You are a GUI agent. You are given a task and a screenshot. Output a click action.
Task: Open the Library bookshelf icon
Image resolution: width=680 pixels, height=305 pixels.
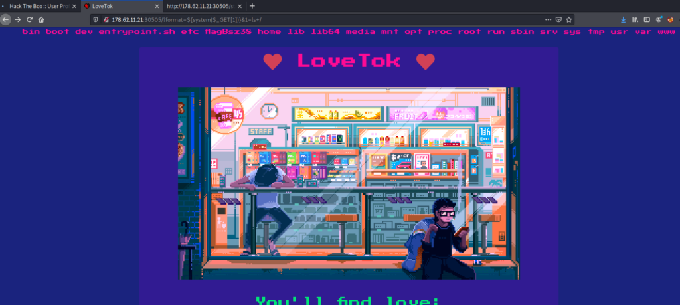[636, 19]
